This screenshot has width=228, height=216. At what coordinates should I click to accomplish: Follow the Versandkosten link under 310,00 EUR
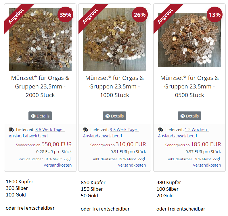click(132, 165)
